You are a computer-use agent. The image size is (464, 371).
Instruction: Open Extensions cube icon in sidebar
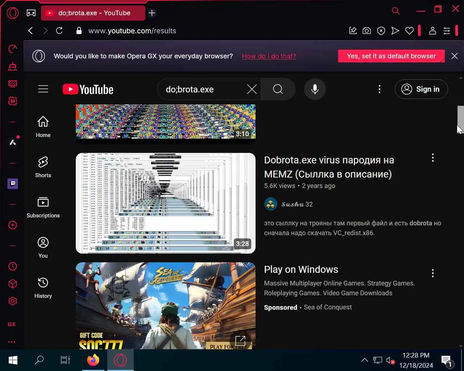pyautogui.click(x=13, y=284)
